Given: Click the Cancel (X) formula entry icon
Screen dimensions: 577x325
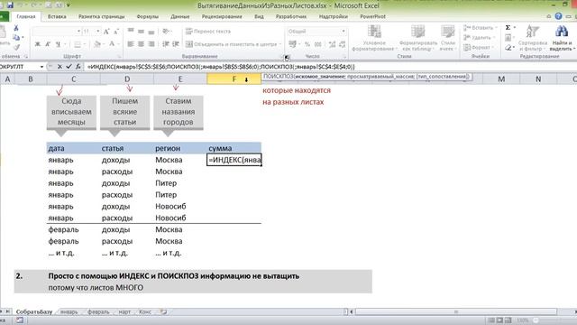Looking at the screenshot, I should tap(60, 67).
